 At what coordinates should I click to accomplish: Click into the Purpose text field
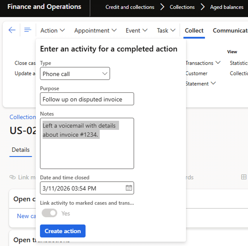click(x=87, y=99)
